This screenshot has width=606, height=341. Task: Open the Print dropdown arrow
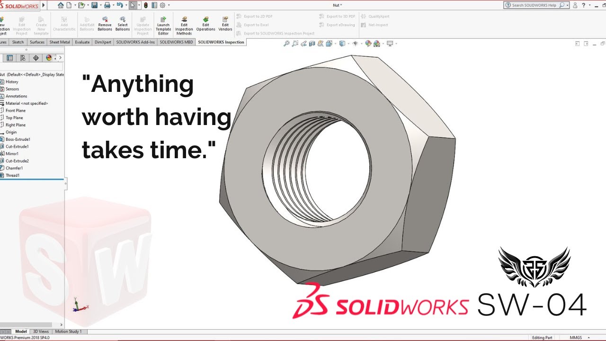click(x=114, y=5)
